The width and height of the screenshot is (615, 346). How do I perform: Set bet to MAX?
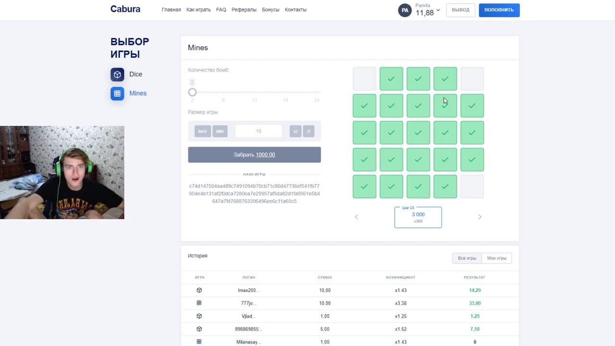click(x=203, y=131)
